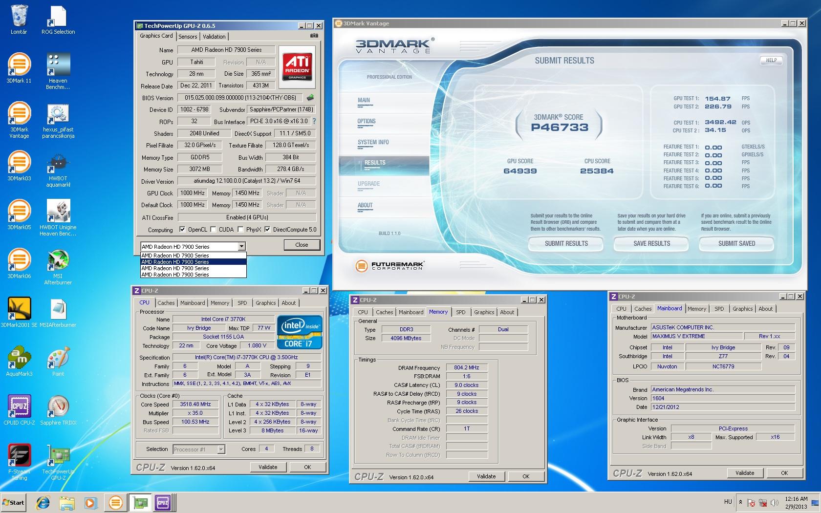Launch the 3DMark06 desktop shortcut
The image size is (821, 513).
point(19,264)
